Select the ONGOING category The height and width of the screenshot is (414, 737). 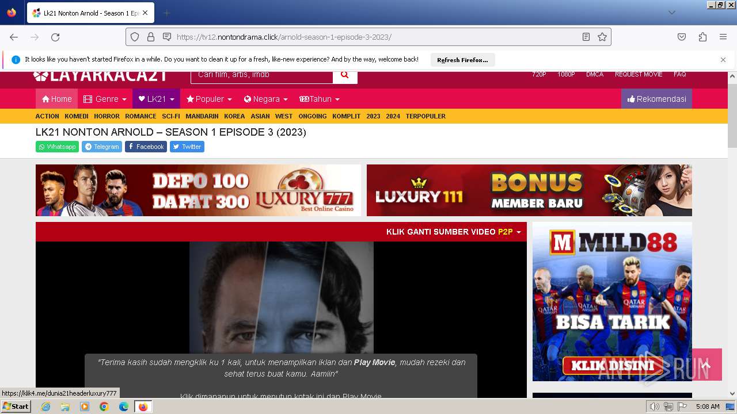(x=313, y=116)
